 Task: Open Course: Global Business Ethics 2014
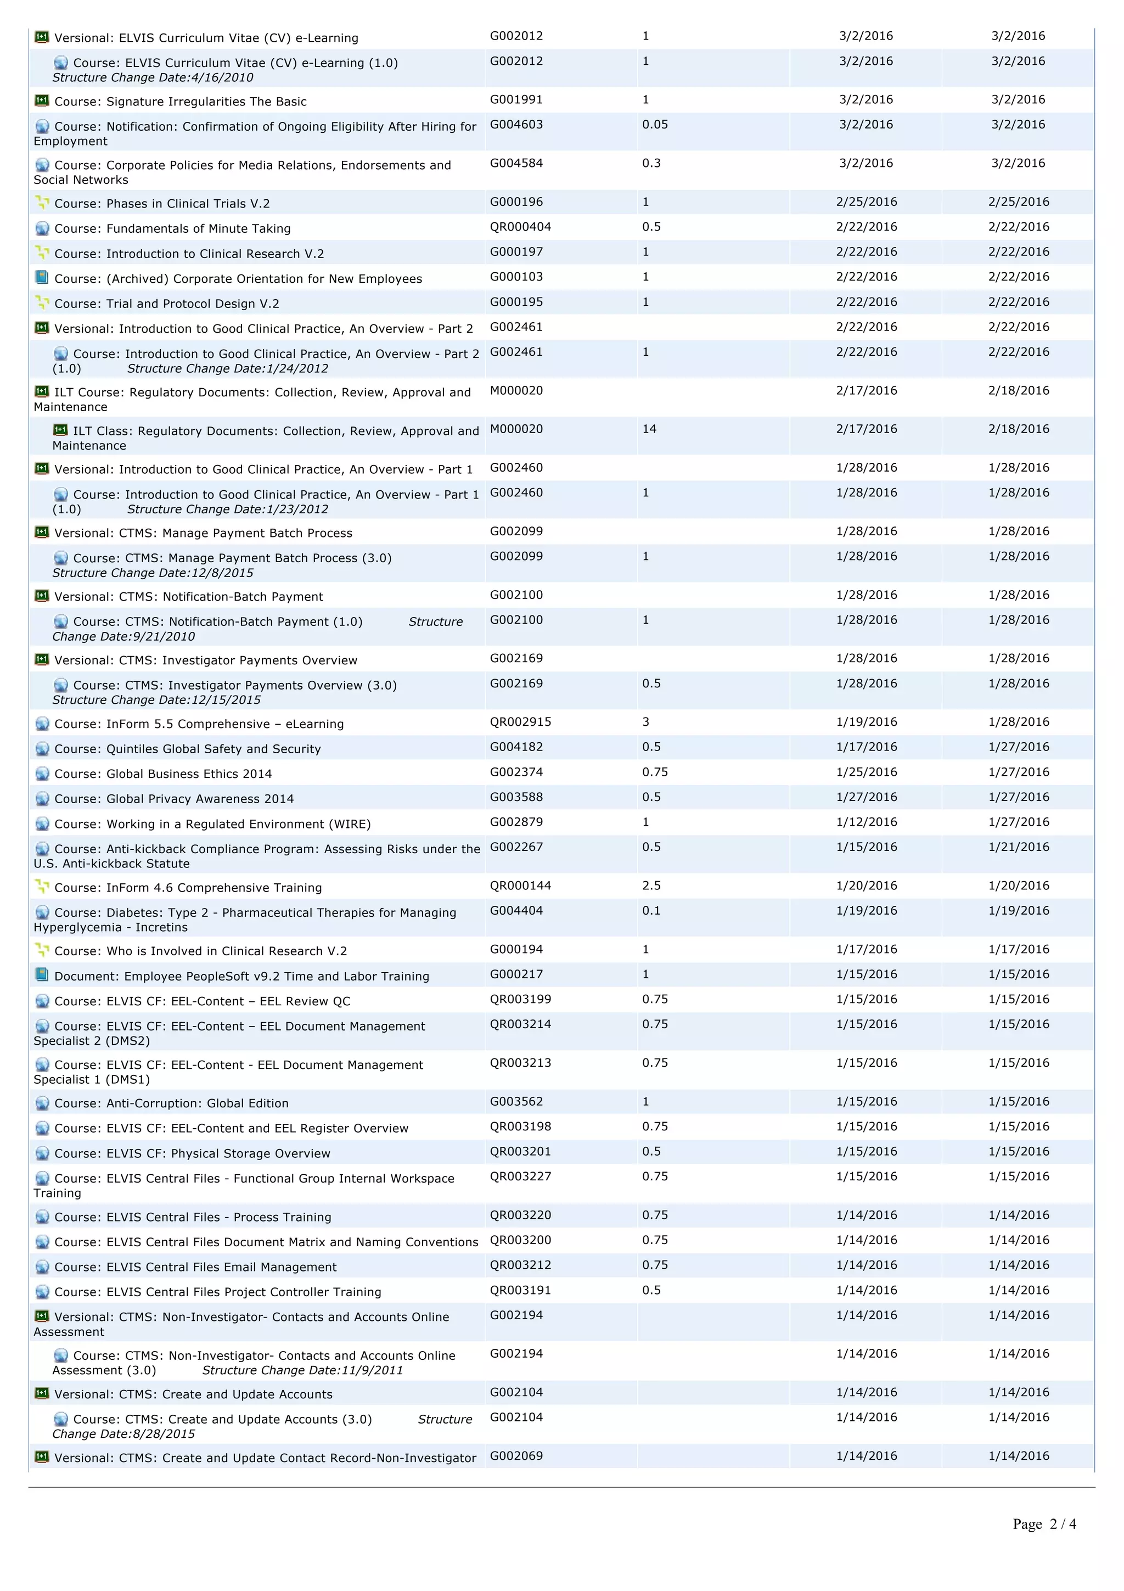[163, 774]
